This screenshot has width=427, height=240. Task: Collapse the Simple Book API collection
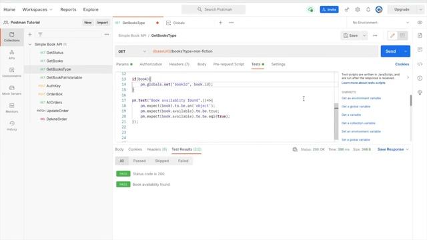(x=30, y=45)
